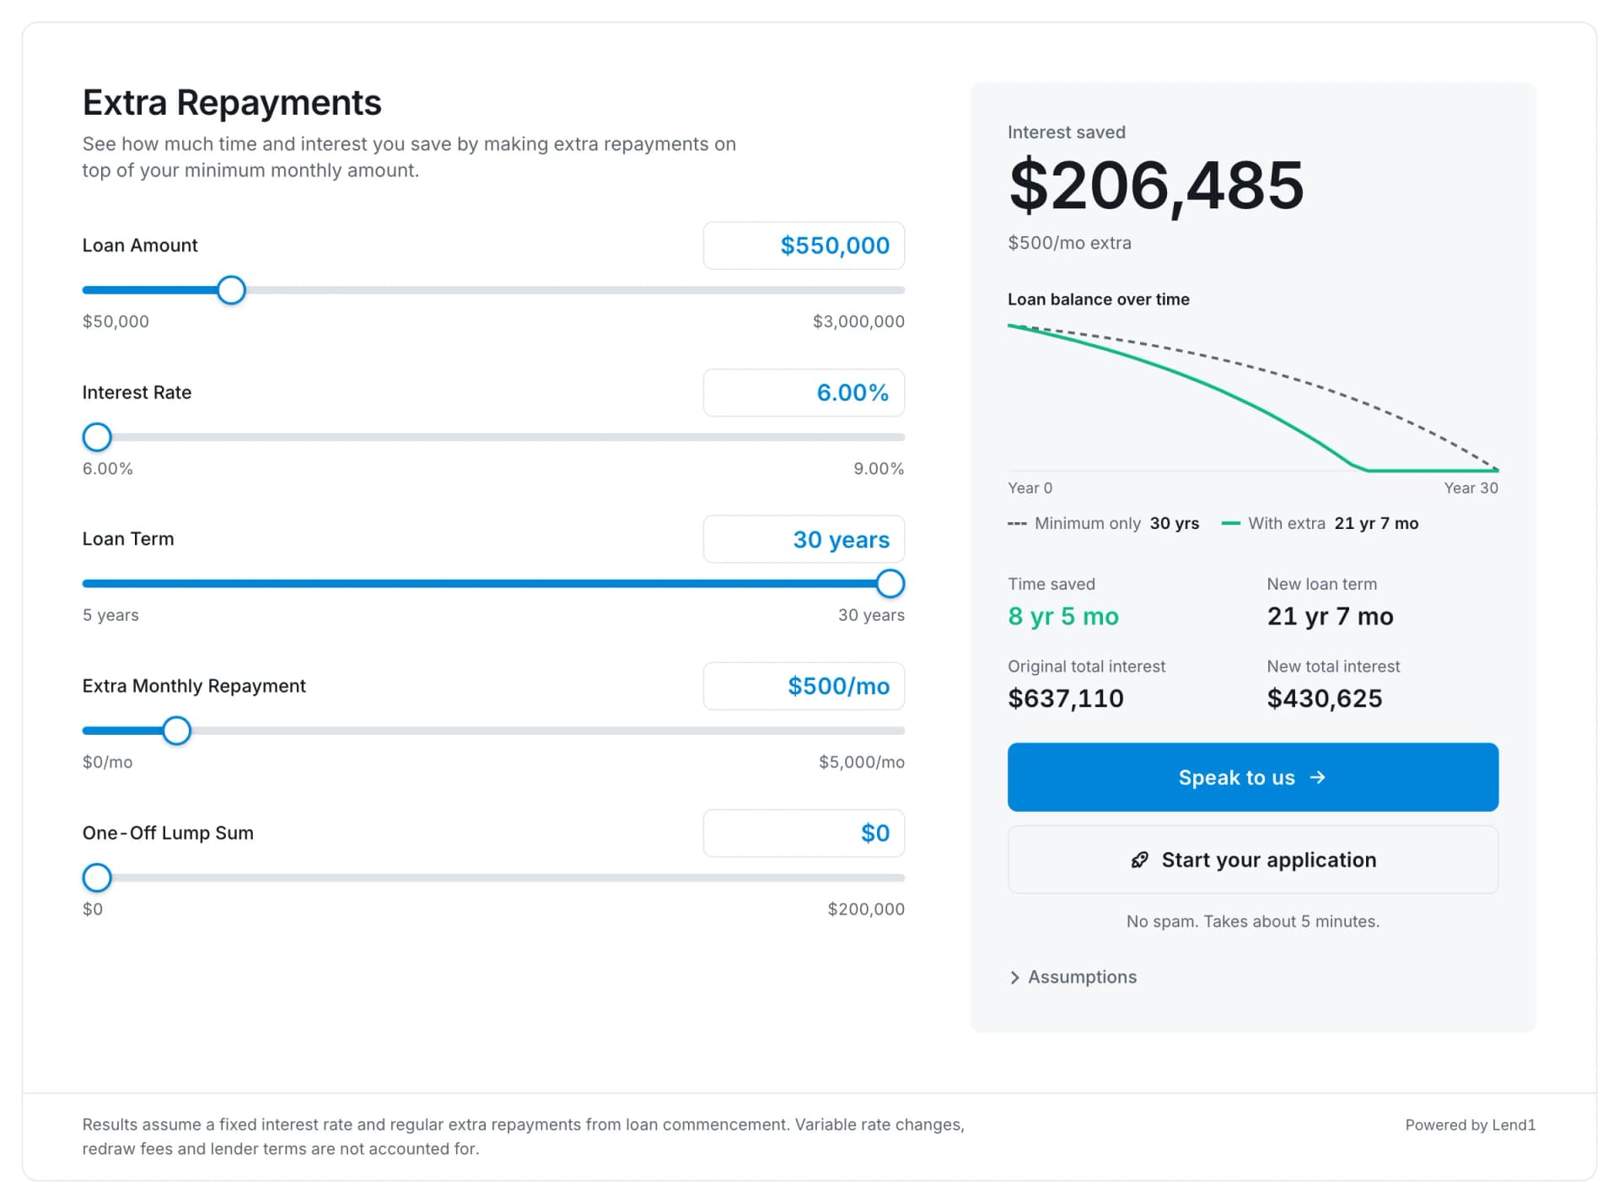This screenshot has height=1203, width=1619.
Task: Click the $3,000,000 maximum loan label
Action: point(858,321)
